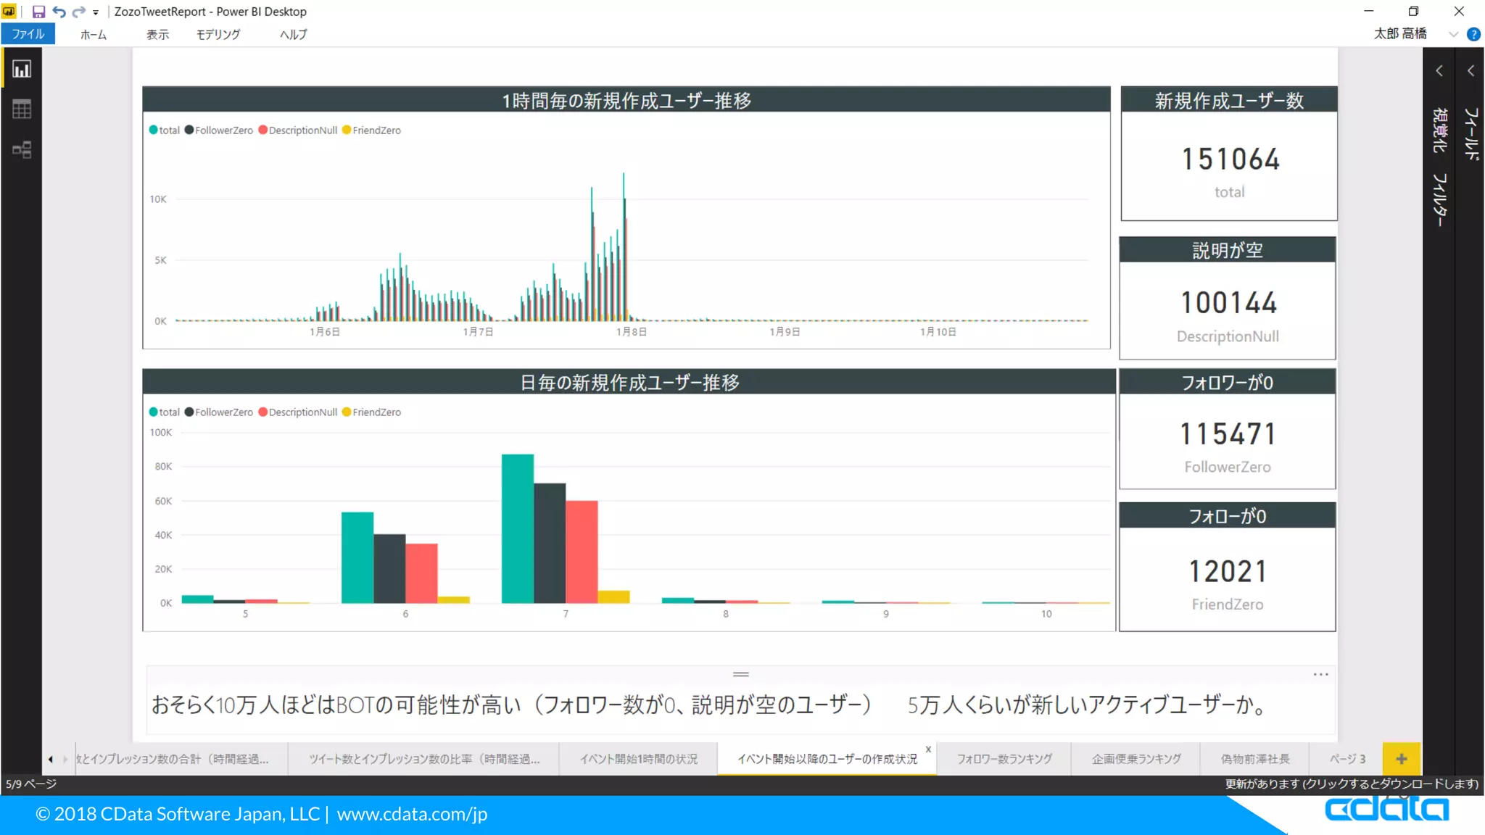Viewport: 1485px width, 835px height.
Task: Click total legend swatch in hourly chart
Action: coord(153,130)
